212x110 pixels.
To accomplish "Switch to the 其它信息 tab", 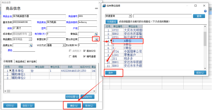I will (31, 61).
